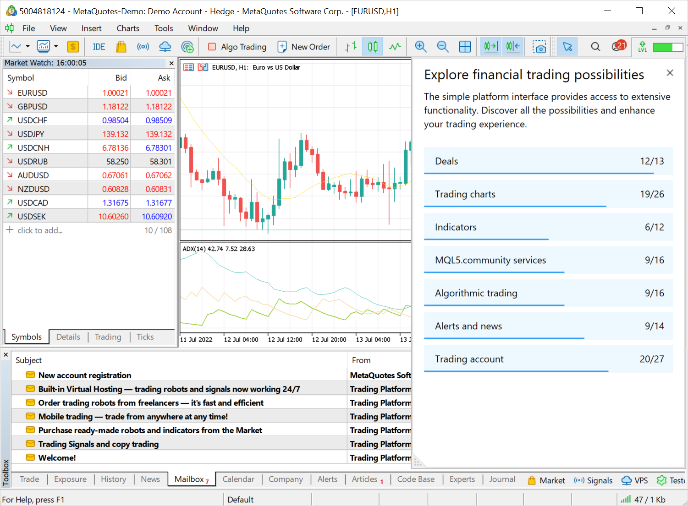Click the Signals broadcast icon
This screenshot has width=688, height=506.
[143, 46]
